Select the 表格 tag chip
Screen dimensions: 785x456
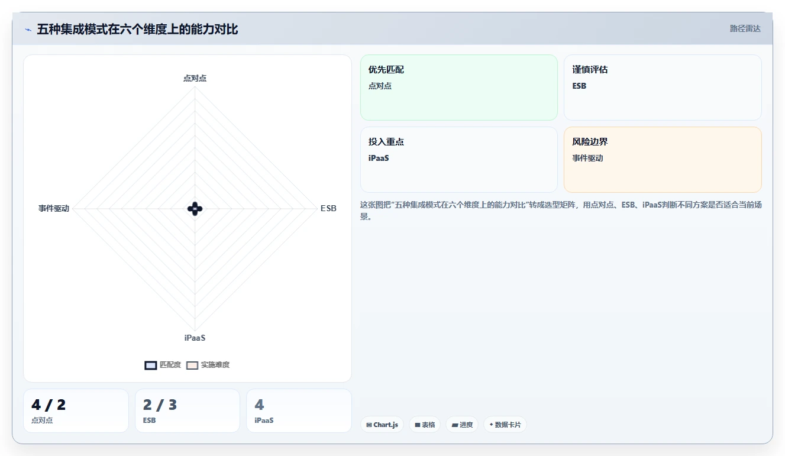(x=425, y=425)
